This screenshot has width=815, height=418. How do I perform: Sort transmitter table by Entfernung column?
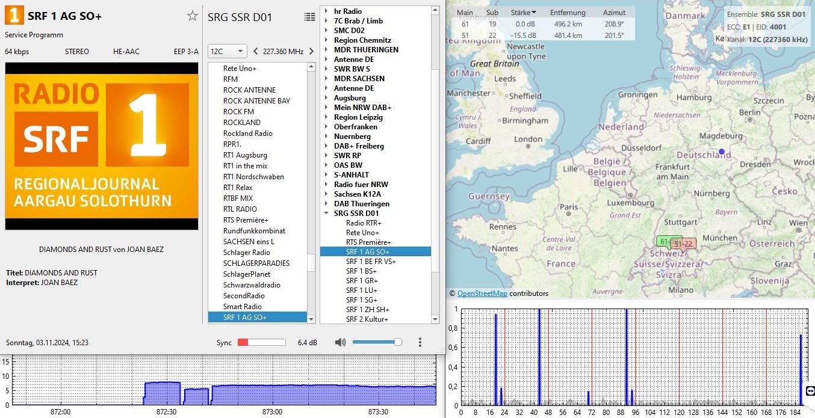tap(569, 13)
